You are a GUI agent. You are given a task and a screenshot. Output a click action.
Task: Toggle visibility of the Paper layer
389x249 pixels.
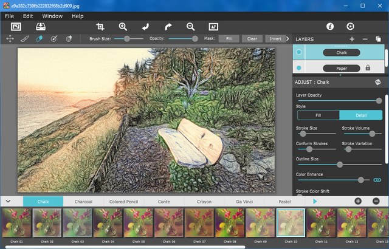tap(298, 67)
